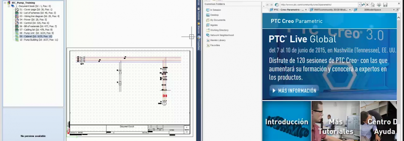Open 03 - Wiring line diagram
Screen dimensions: 404x141
(39, 16)
